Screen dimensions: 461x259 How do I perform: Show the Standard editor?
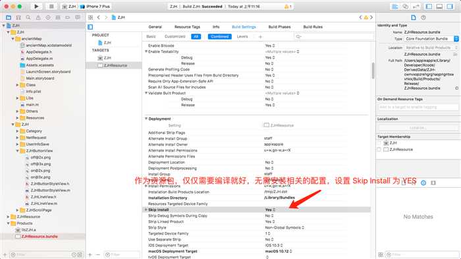click(395, 7)
